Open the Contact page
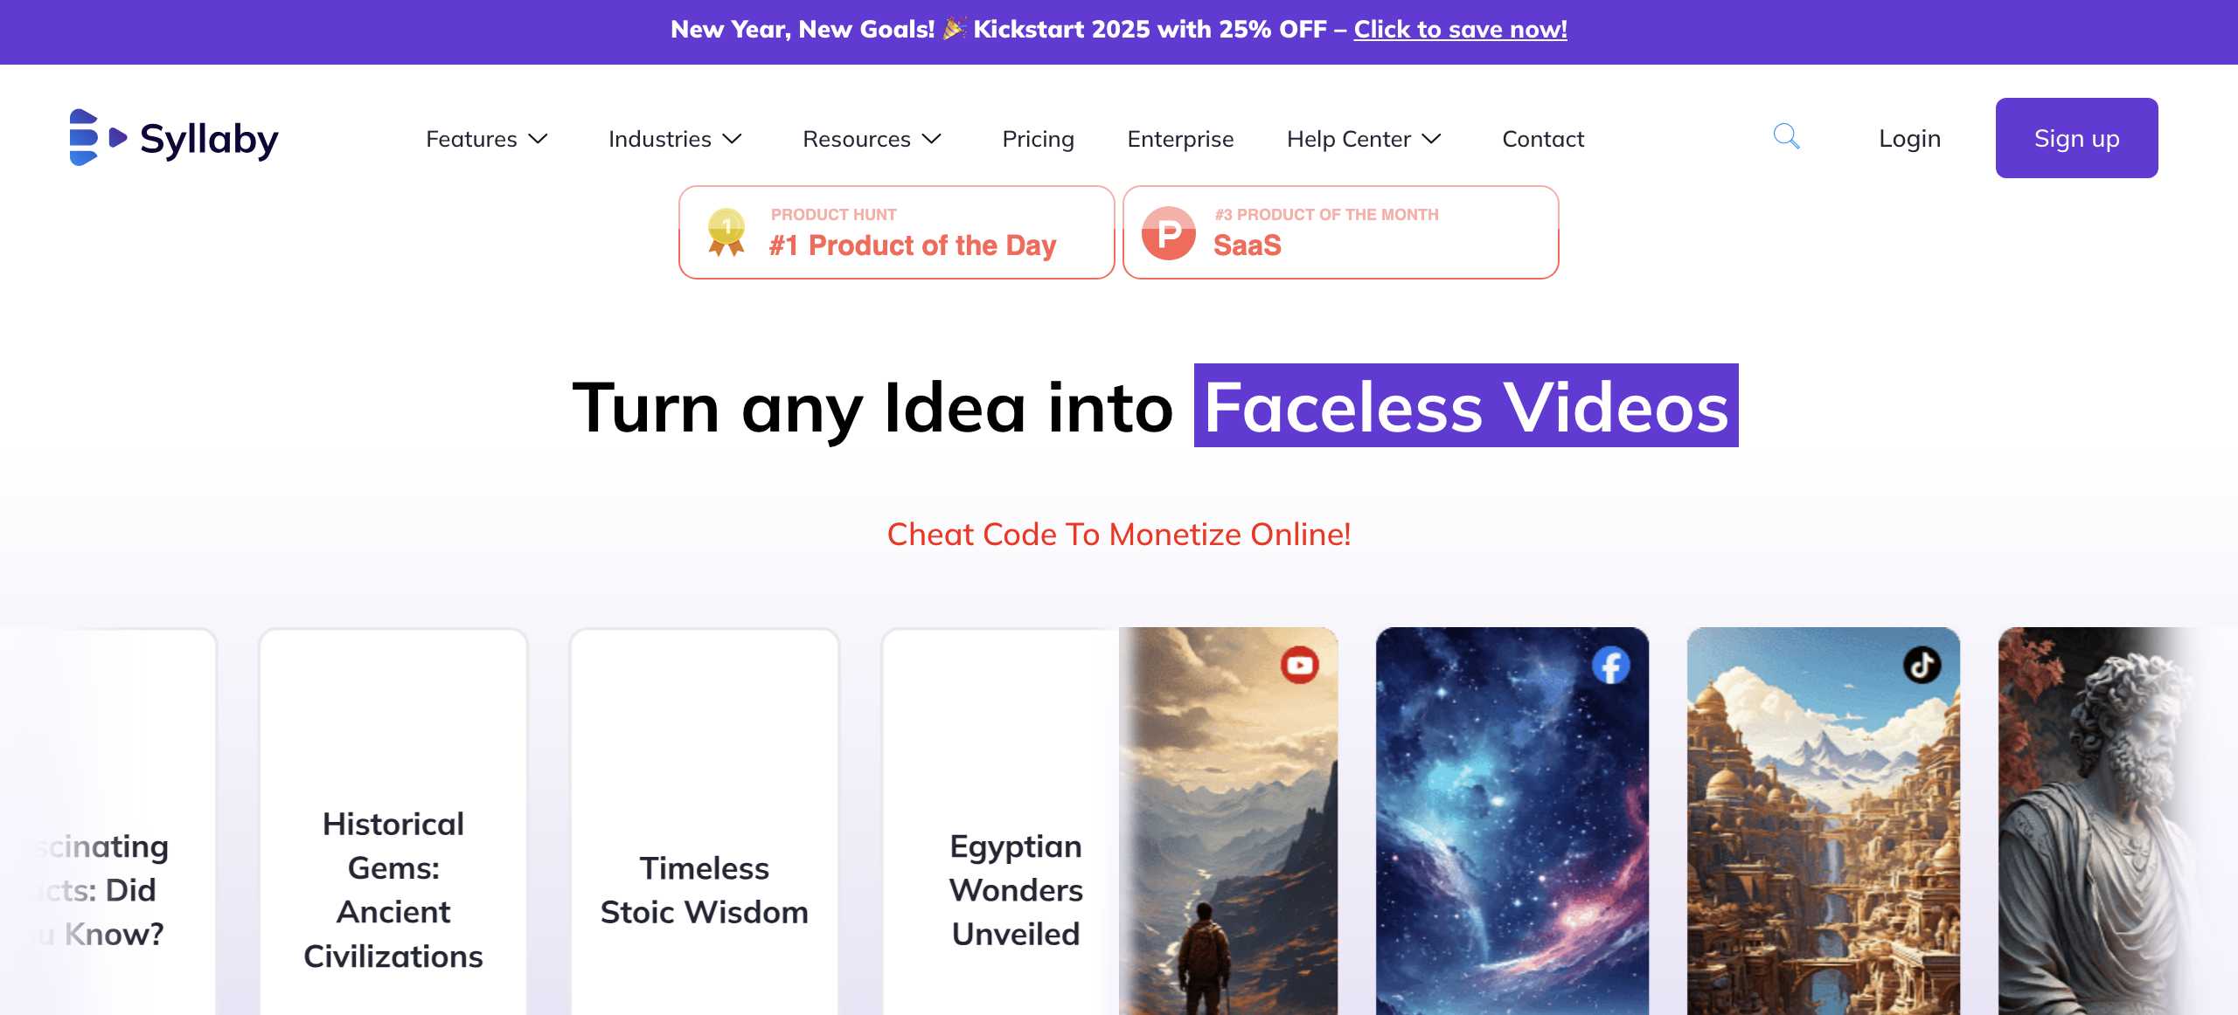The width and height of the screenshot is (2238, 1015). click(1543, 139)
